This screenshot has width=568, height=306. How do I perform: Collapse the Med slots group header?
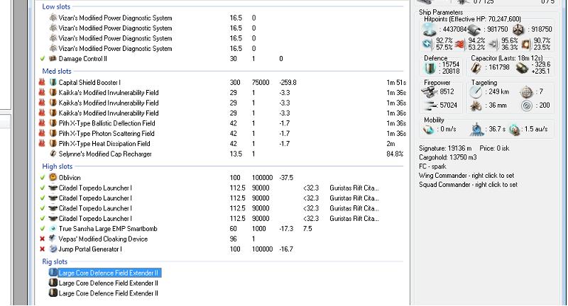pos(57,72)
